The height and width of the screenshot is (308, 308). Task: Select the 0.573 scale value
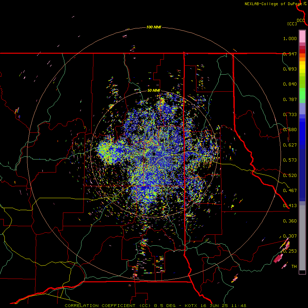point(290,160)
